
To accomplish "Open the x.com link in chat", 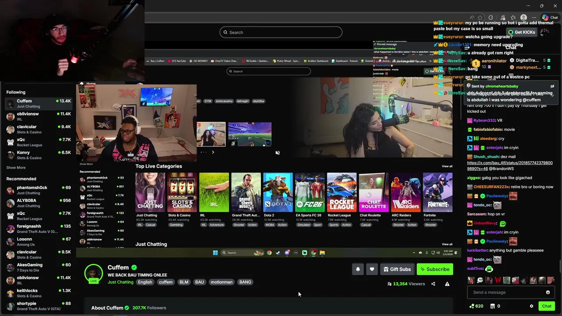I will click(510, 165).
